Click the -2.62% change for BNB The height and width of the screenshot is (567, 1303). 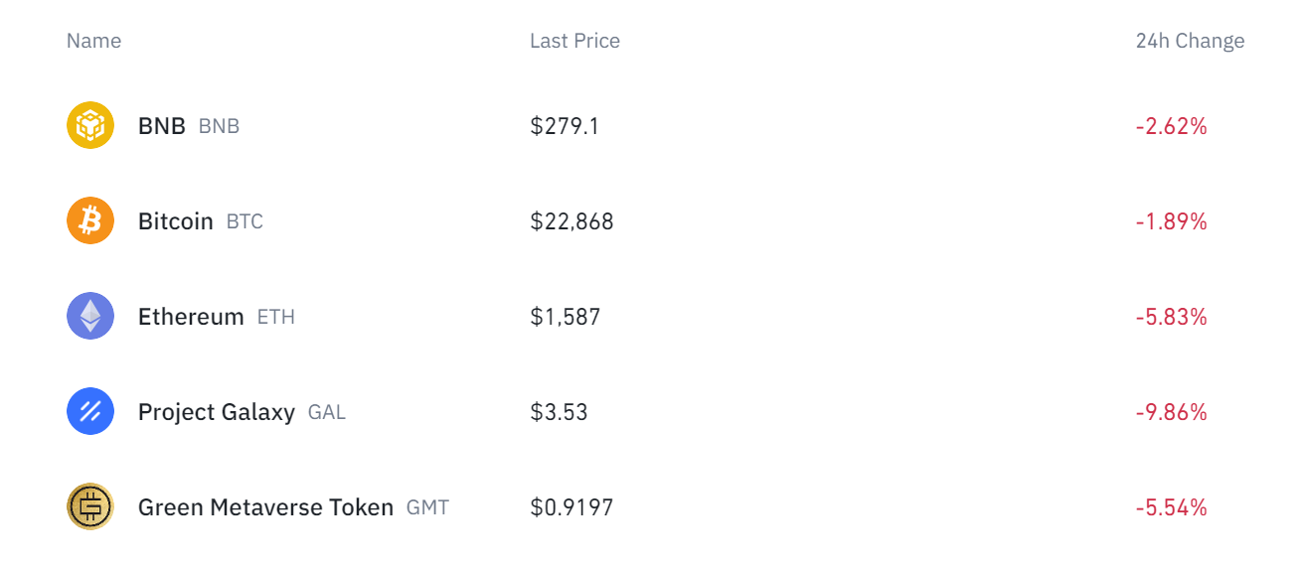(1172, 126)
